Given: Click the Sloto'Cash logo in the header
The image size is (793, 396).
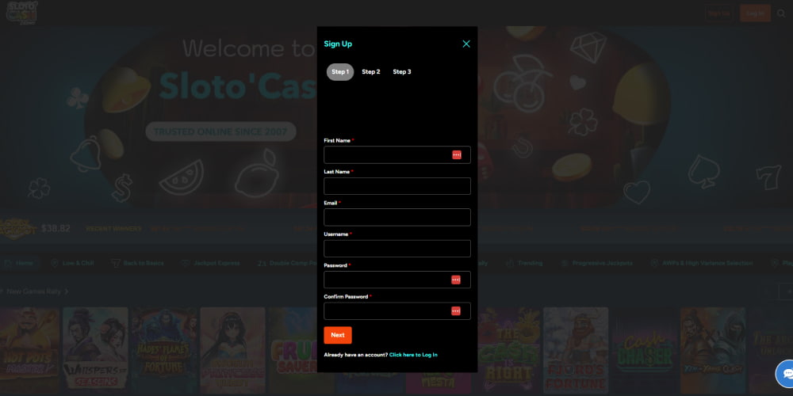Looking at the screenshot, I should (21, 13).
